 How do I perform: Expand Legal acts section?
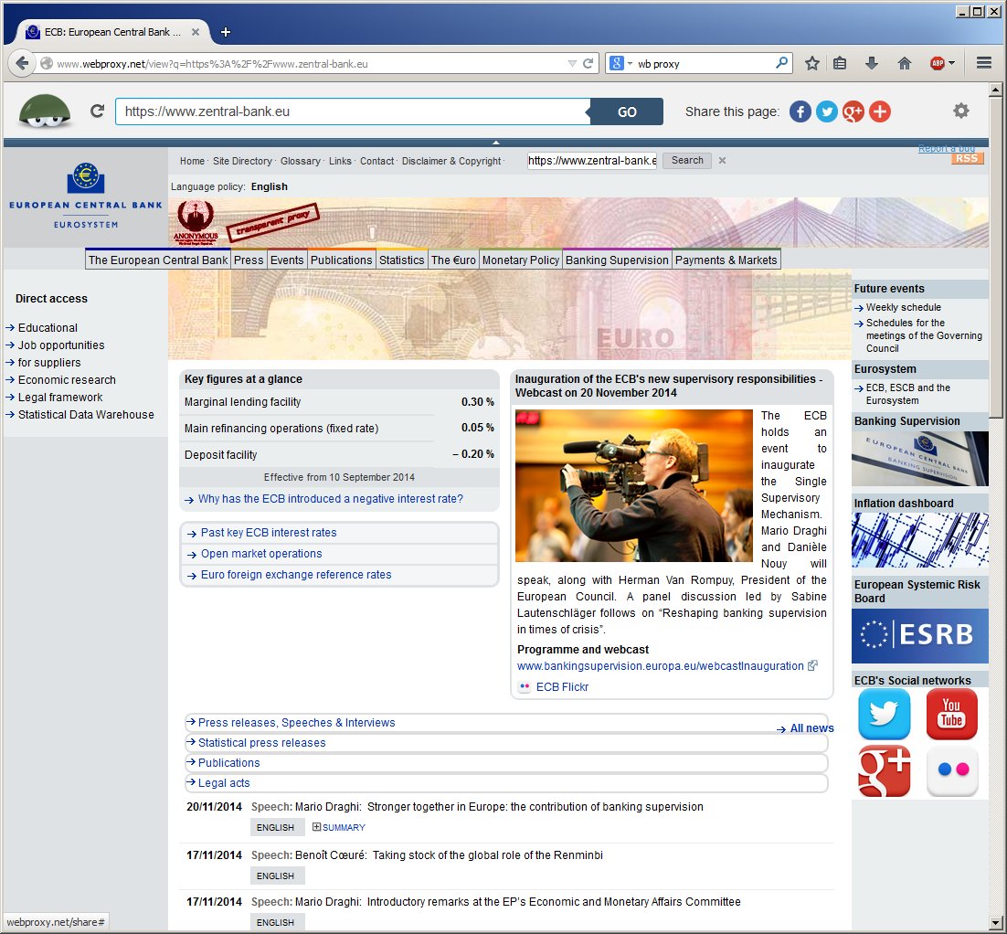tap(224, 782)
